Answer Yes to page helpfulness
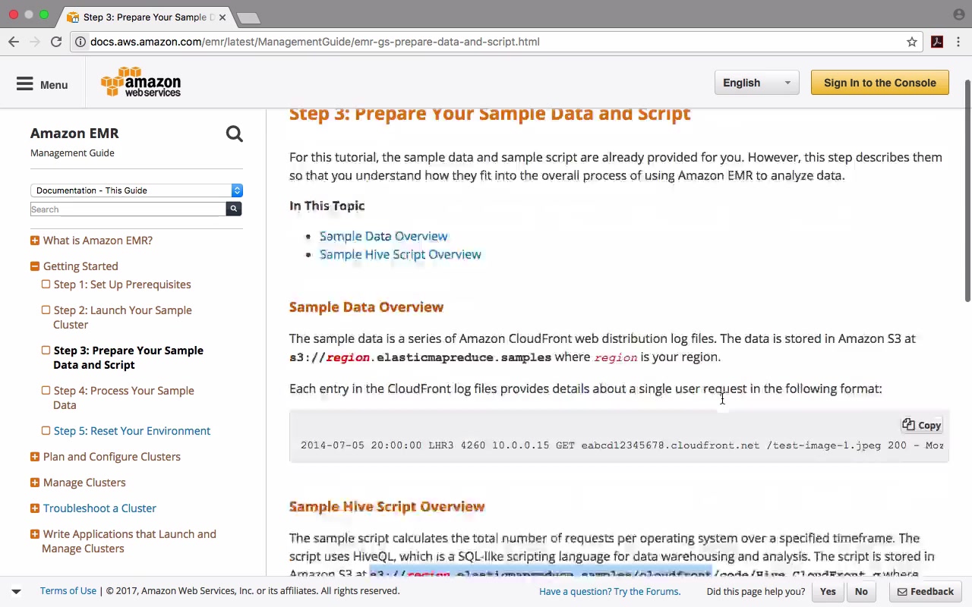972x607 pixels. click(828, 591)
